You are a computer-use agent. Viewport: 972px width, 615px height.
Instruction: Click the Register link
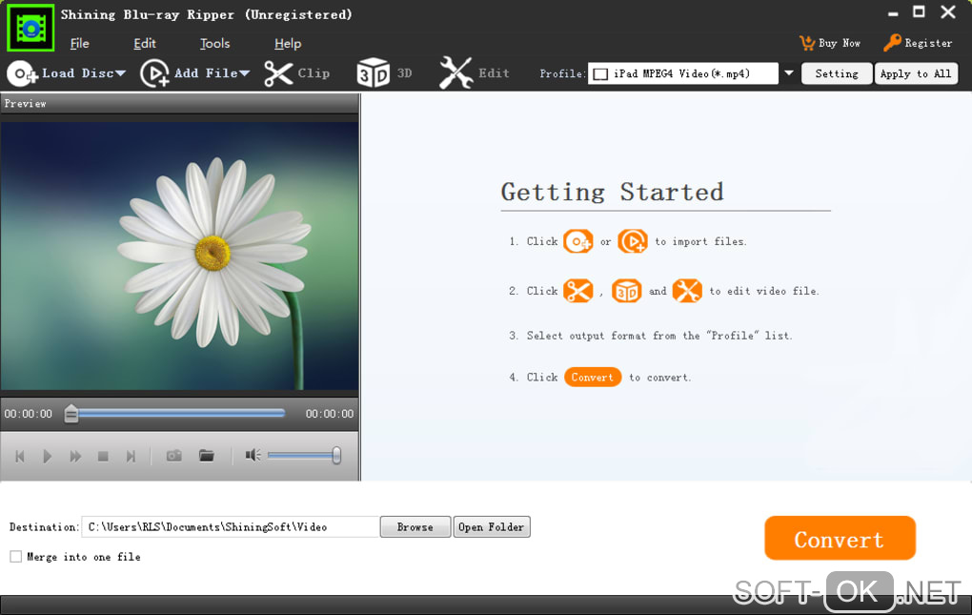click(928, 43)
